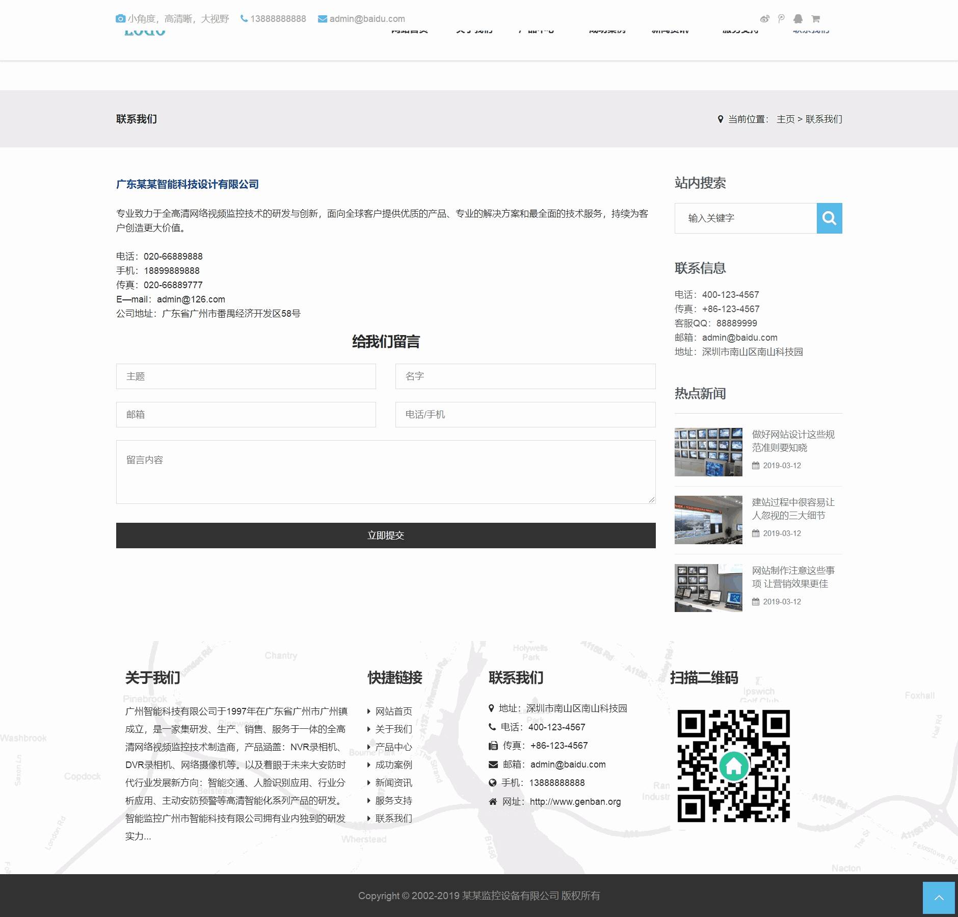Click the Tencent Weibo icon in header
The width and height of the screenshot is (958, 917).
[x=781, y=19]
